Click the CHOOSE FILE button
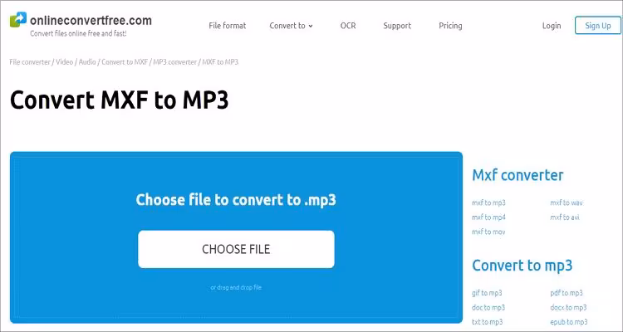Screen dimensions: 623x332 pos(236,249)
